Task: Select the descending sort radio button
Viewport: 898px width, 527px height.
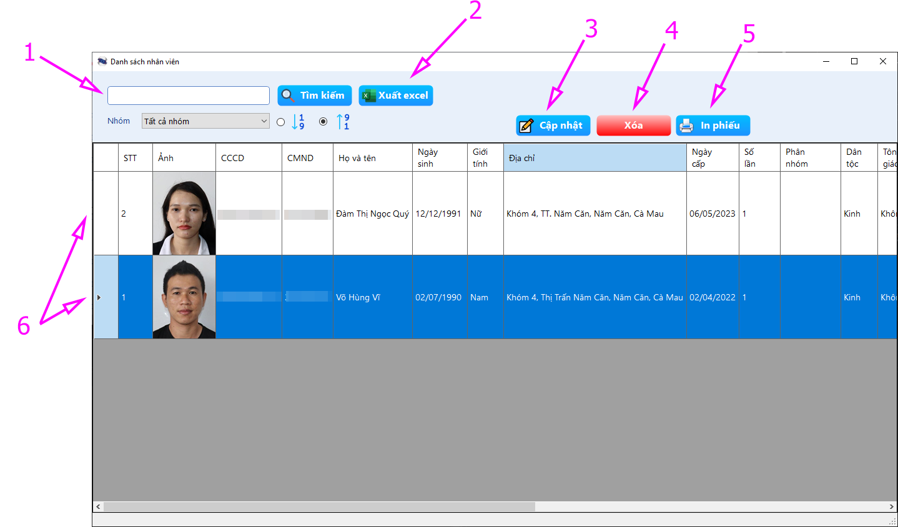Action: (x=323, y=122)
